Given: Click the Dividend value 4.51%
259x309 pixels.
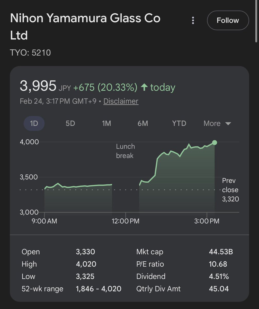Looking at the screenshot, I should pos(219,276).
